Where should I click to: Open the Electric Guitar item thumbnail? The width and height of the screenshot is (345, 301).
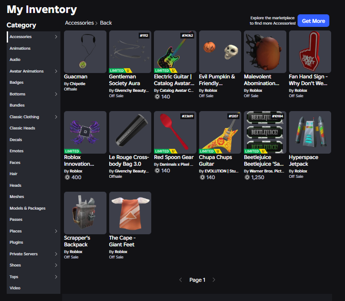175,52
